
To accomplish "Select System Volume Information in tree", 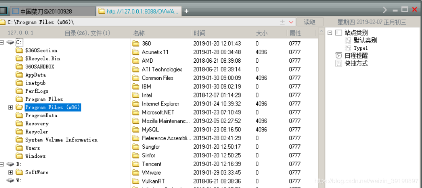I will coord(61,139).
